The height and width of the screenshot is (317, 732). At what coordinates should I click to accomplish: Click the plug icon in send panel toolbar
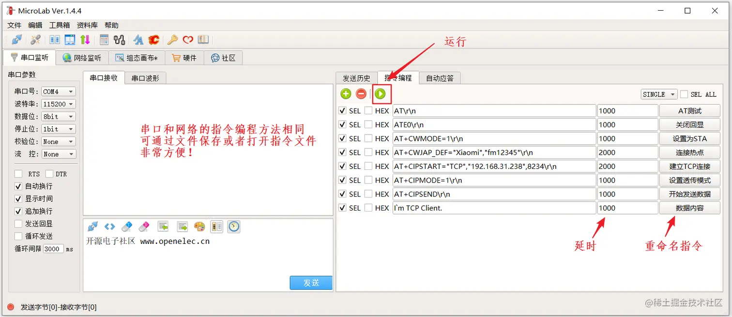(93, 226)
